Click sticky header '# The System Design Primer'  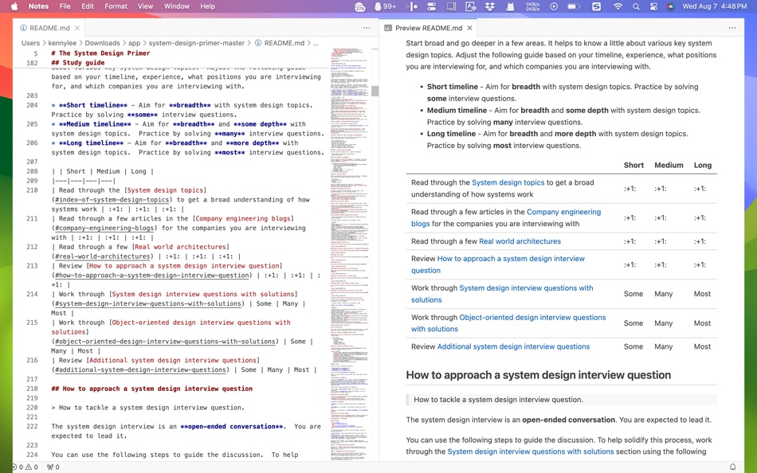100,53
